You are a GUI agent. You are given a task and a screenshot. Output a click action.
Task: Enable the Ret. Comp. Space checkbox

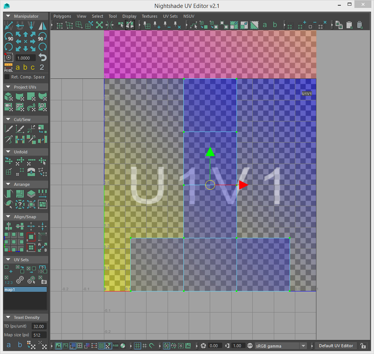click(7, 77)
